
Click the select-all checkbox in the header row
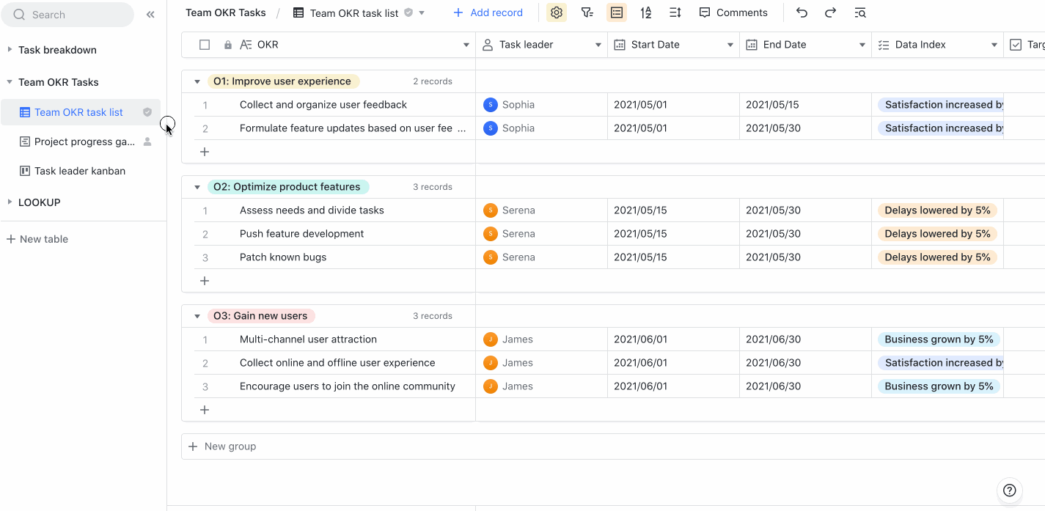(x=204, y=44)
